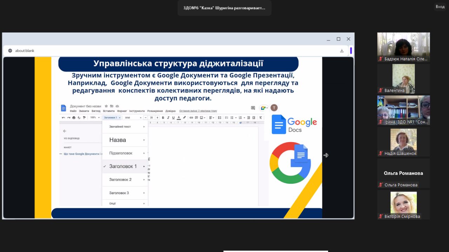Viewport: 449px width, 252px height.
Task: Expand the 'Заголовок 2' submenu arrow
Action: [144, 180]
